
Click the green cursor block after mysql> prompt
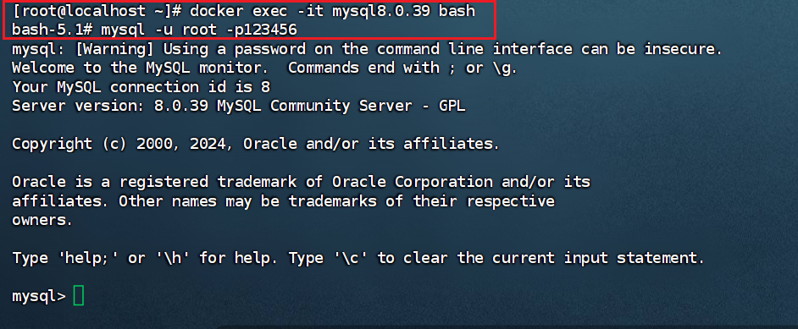79,296
